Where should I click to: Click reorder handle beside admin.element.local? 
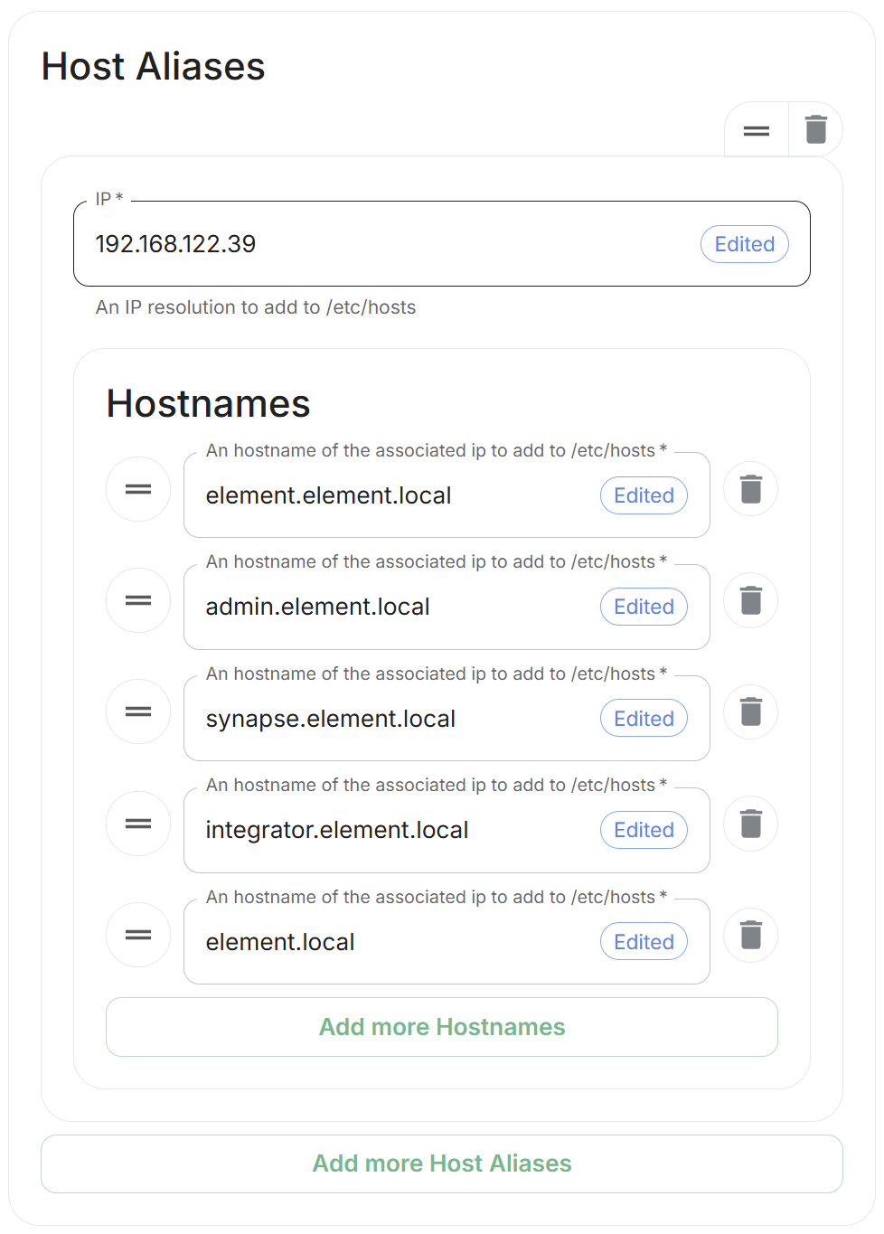tap(138, 600)
